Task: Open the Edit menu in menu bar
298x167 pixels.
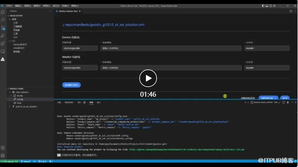Action: pyautogui.click(x=18, y=6)
